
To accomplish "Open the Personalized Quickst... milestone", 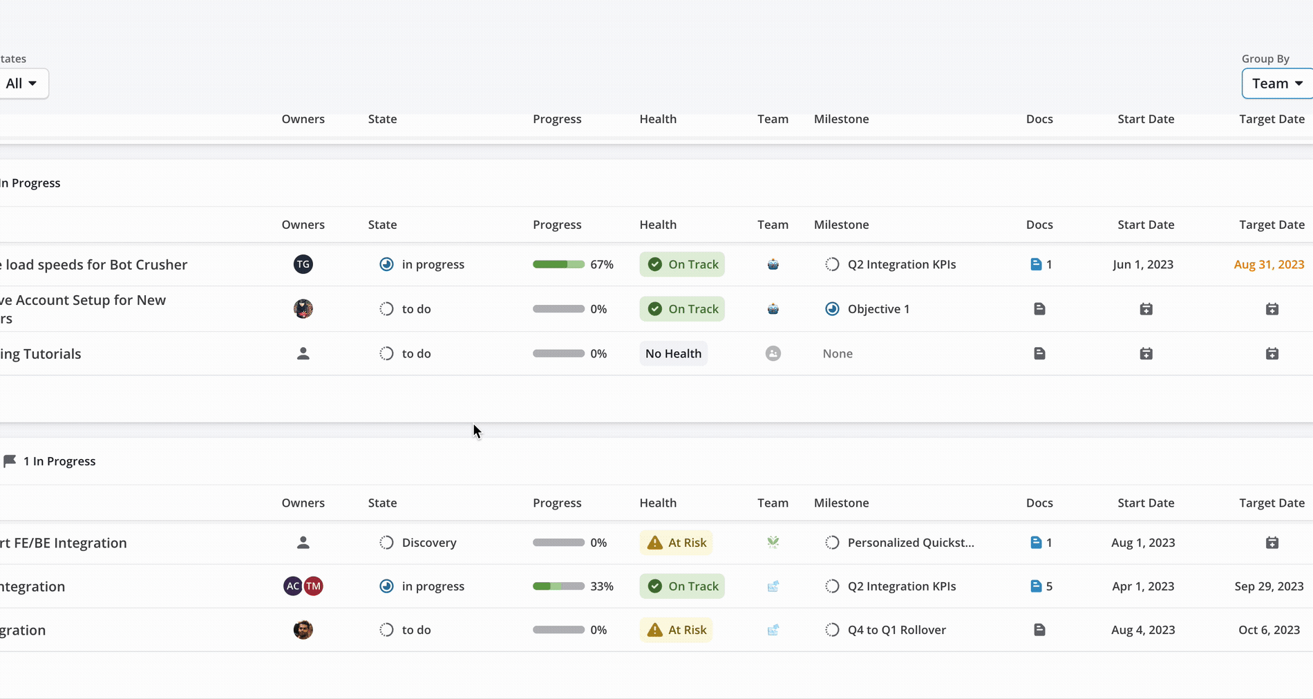I will click(900, 543).
